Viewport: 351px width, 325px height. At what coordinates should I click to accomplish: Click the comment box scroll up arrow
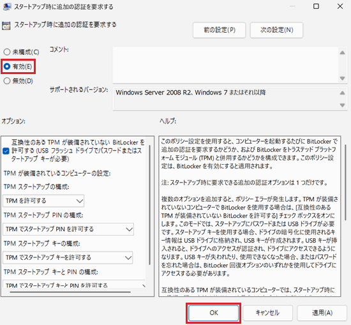point(342,52)
